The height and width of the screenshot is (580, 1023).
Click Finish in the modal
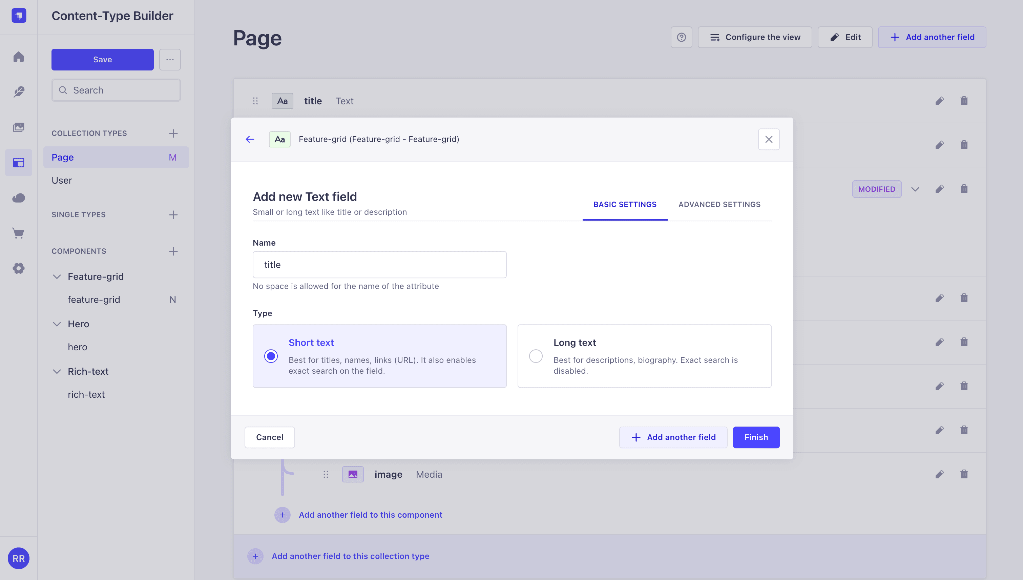tap(756, 437)
